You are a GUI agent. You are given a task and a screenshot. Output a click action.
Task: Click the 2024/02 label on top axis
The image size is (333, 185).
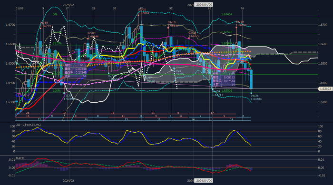69,5
